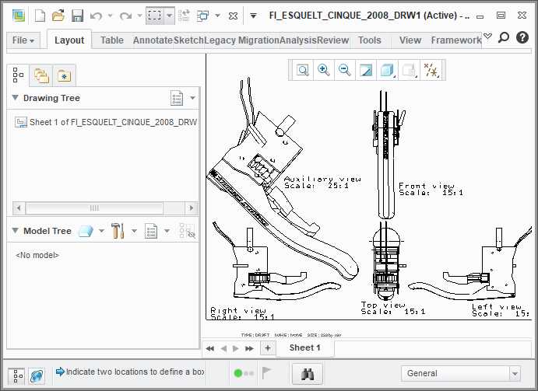Save the drawing with the floppy icon
The width and height of the screenshot is (538, 391).
(x=77, y=16)
